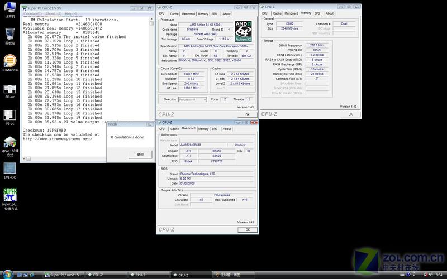447x279 pixels.
Task: Open the Recycle Bin 回收站 desktop icon
Action: [x=10, y=36]
